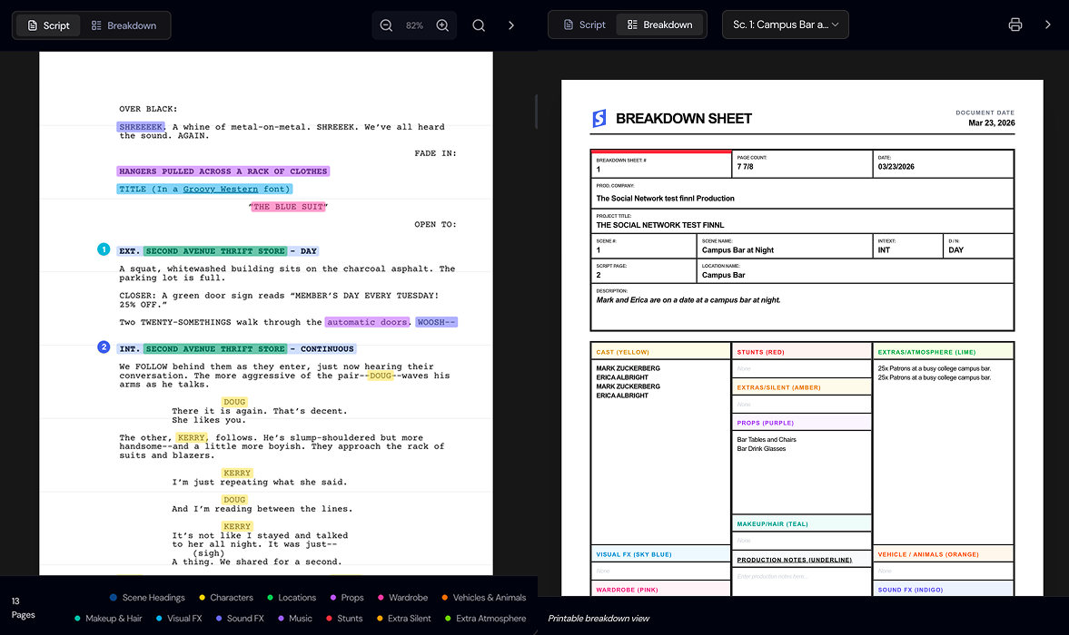The image size is (1069, 635).
Task: Click the print icon
Action: (1015, 24)
